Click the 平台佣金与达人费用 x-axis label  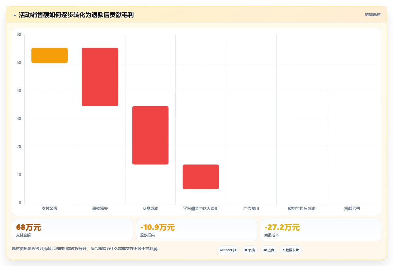tap(201, 208)
